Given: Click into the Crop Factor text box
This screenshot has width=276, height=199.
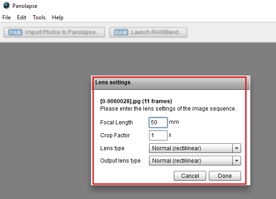Looking at the screenshot, I should [x=158, y=135].
